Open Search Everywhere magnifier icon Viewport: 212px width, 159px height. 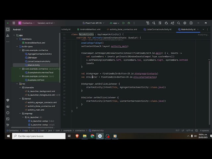point(179,23)
